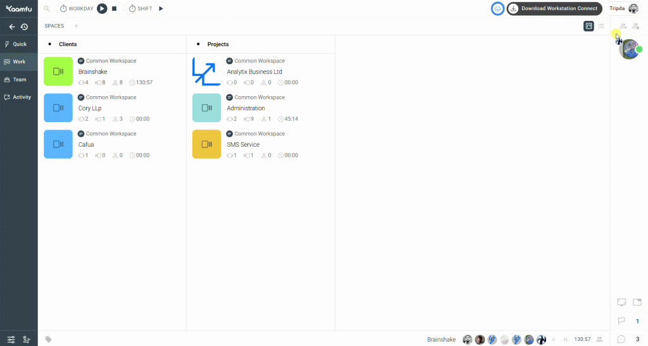Click the blue cloud upload icon
This screenshot has width=648, height=346.
click(498, 9)
